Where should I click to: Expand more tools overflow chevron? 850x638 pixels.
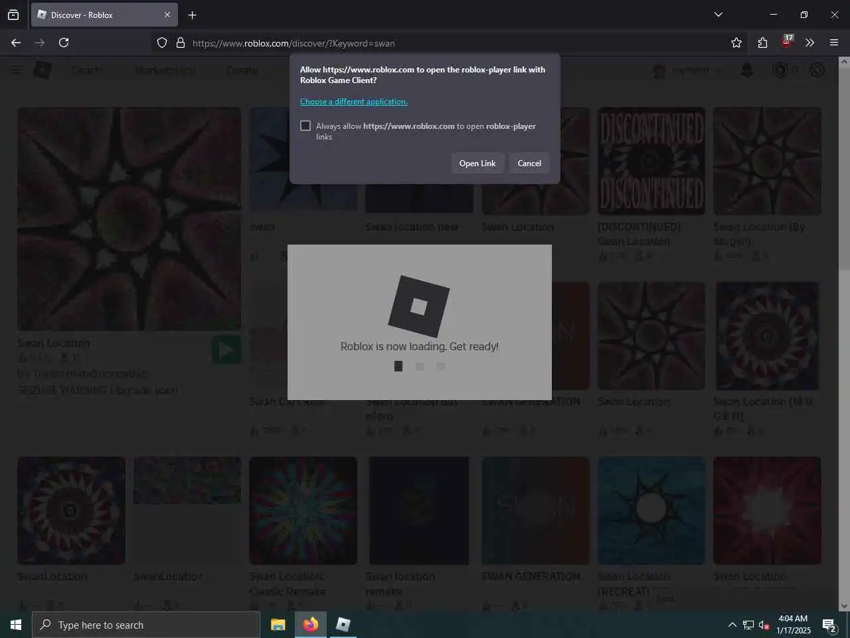click(809, 43)
